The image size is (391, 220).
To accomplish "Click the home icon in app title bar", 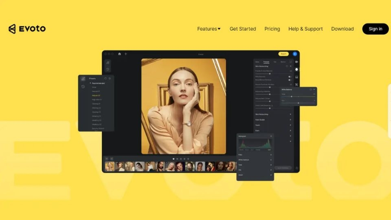I will tap(119, 54).
